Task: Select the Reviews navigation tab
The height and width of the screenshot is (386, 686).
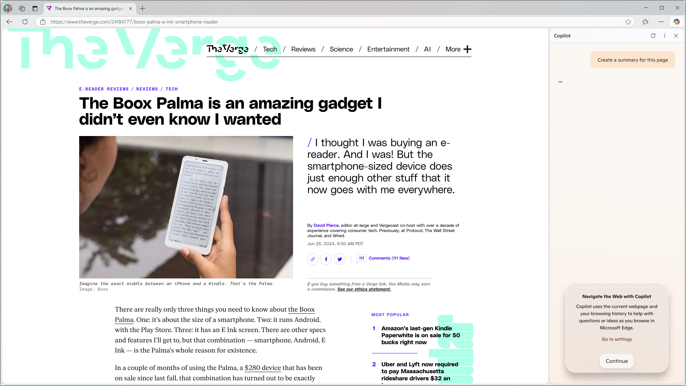Action: point(303,49)
